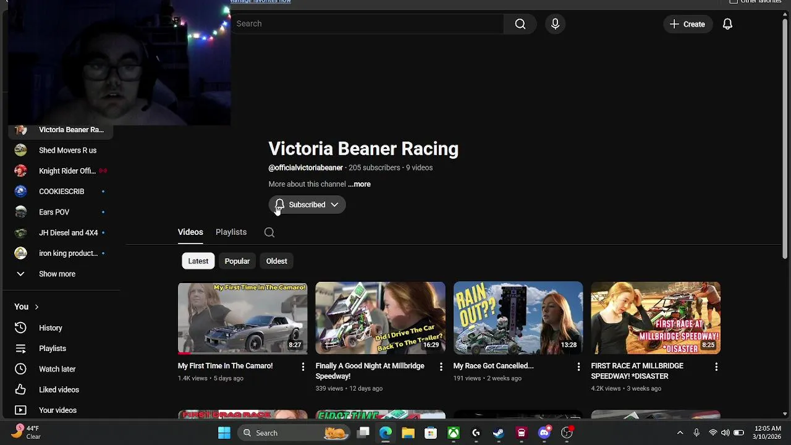Viewport: 791px width, 445px height.
Task: Open My First Time In The Camaro thumbnail
Action: [242, 318]
